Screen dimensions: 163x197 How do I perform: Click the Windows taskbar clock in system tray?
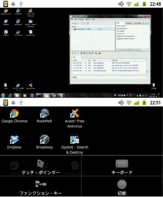point(154,95)
